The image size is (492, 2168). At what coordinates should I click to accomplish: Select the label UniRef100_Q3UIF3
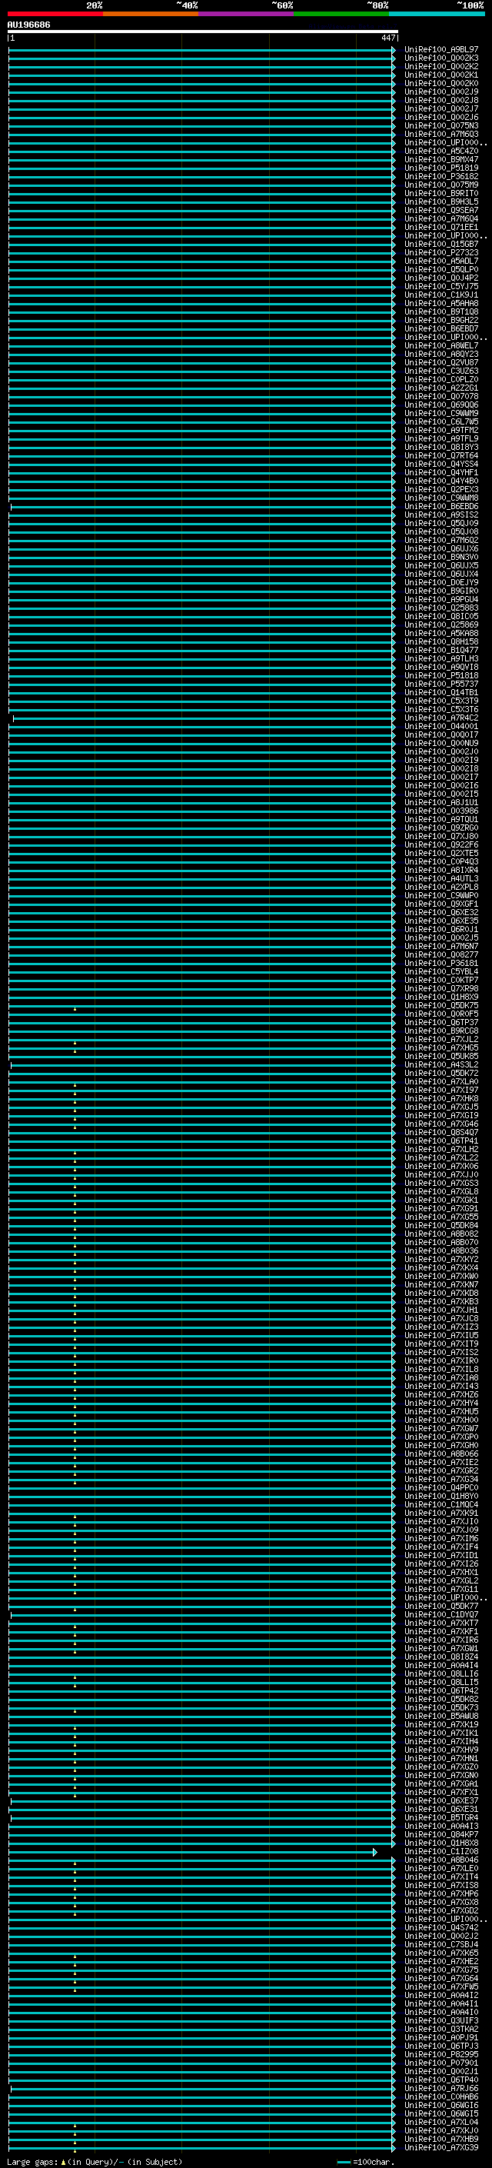(441, 2020)
